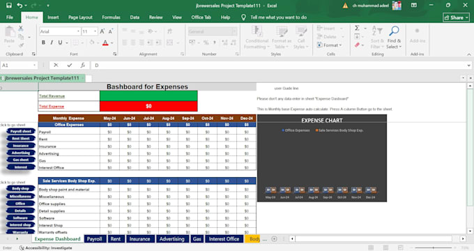
Task: Click the Total Expense link
Action: click(x=52, y=107)
